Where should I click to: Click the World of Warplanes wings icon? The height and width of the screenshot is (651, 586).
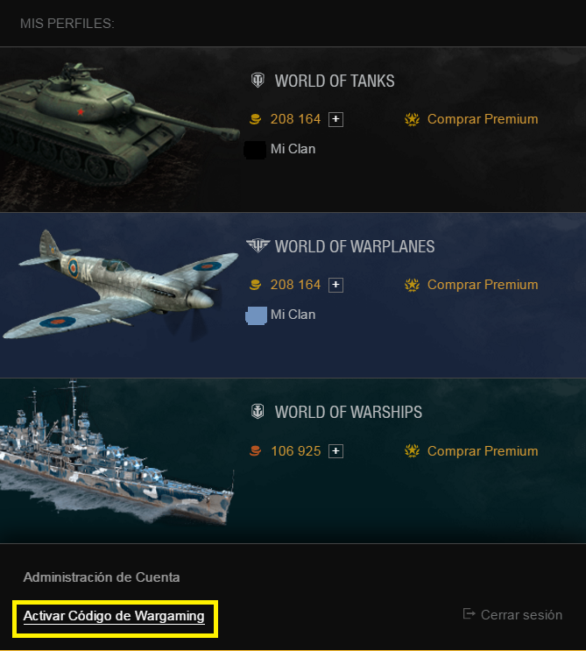pyautogui.click(x=258, y=245)
